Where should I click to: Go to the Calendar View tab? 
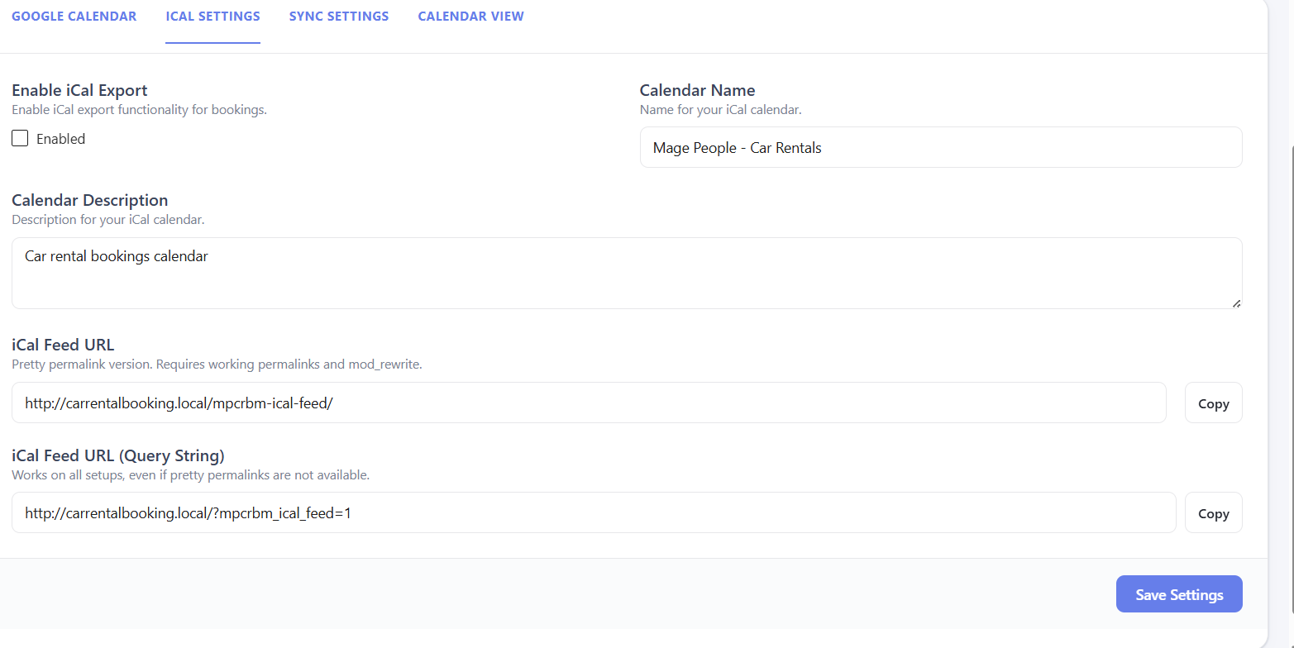(470, 17)
